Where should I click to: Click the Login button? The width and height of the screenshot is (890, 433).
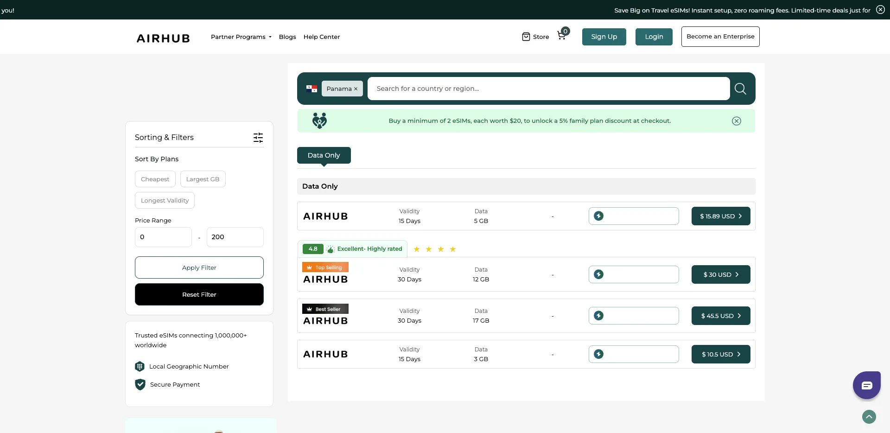tap(654, 37)
